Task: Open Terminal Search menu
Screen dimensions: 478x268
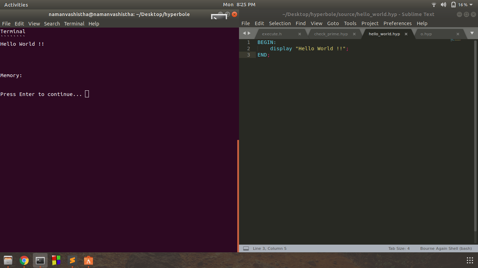Action: point(52,24)
